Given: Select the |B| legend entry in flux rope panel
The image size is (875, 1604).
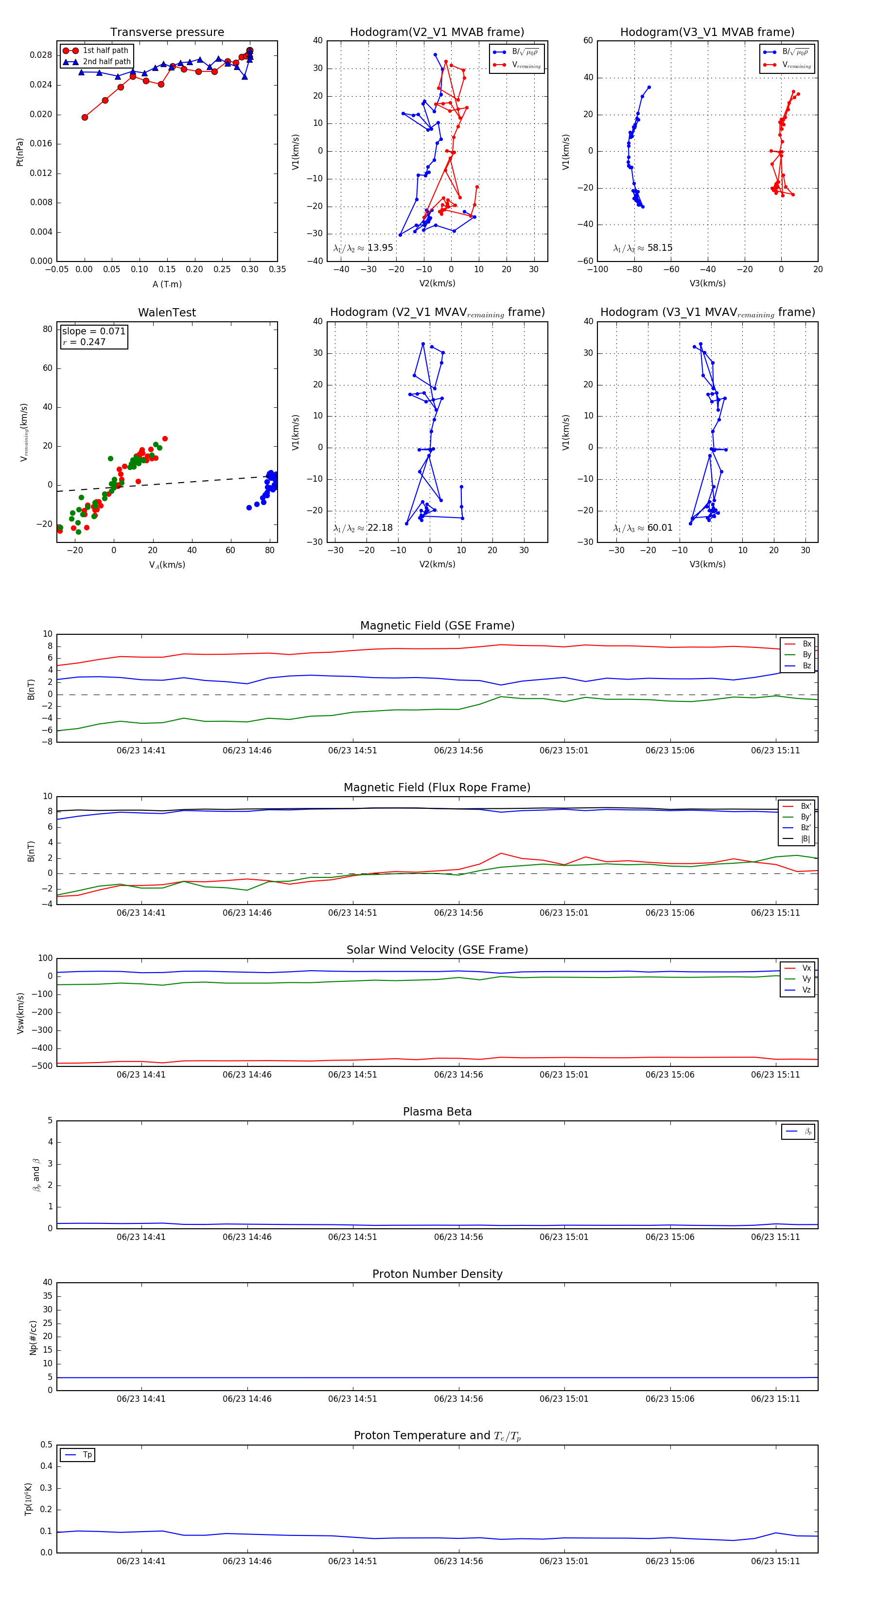Looking at the screenshot, I should click(x=797, y=839).
